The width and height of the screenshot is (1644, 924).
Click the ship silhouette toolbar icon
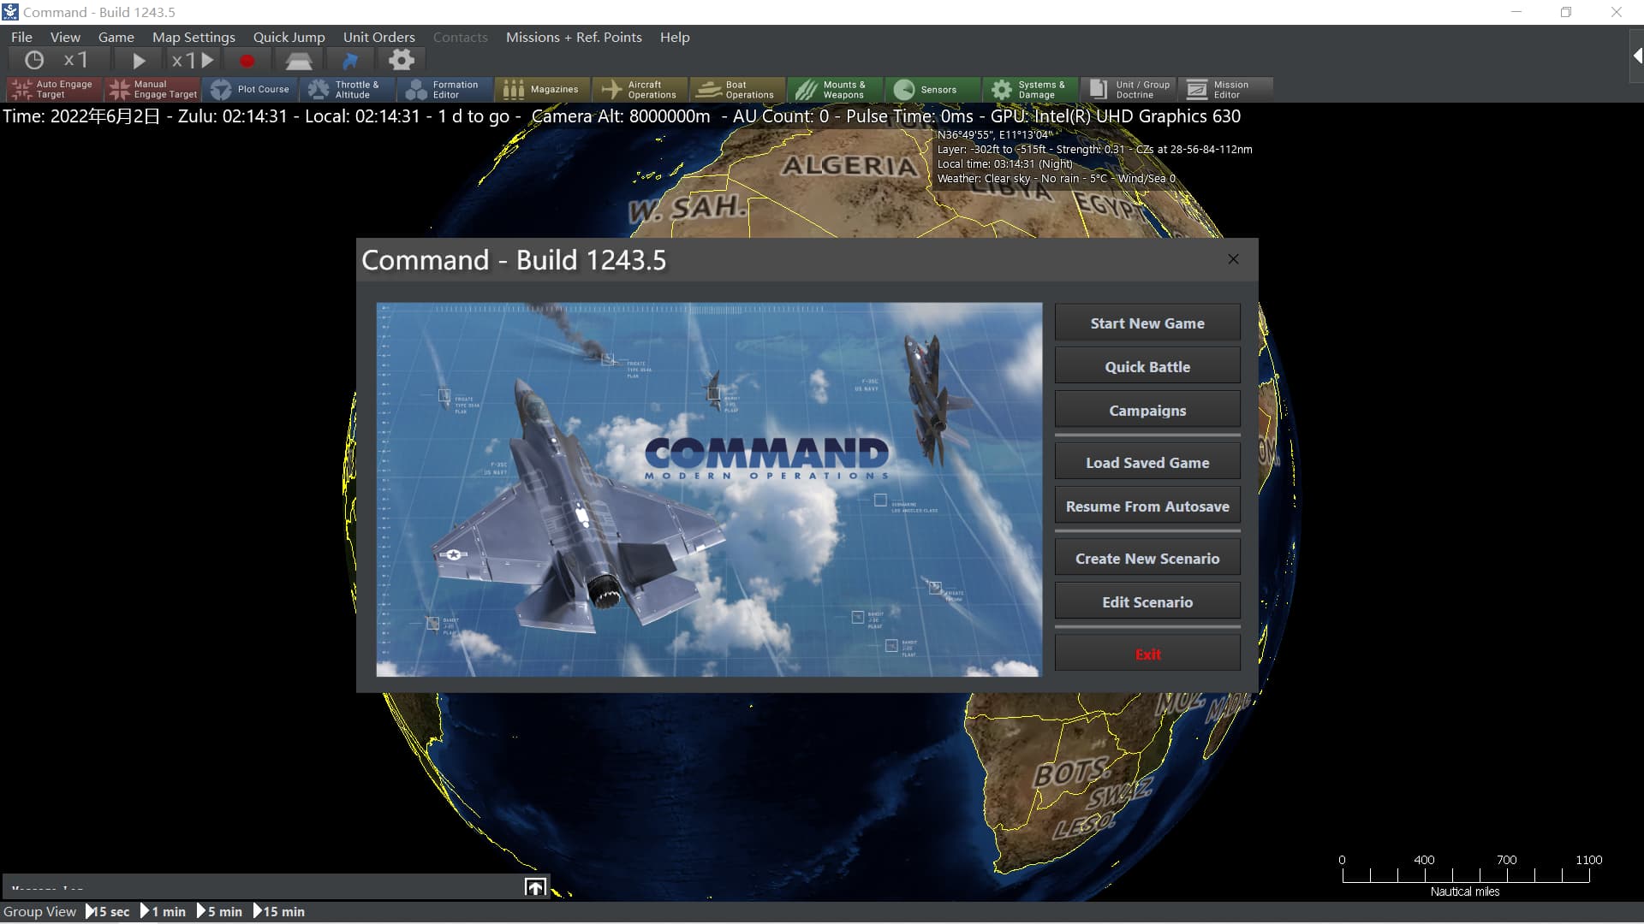298,60
